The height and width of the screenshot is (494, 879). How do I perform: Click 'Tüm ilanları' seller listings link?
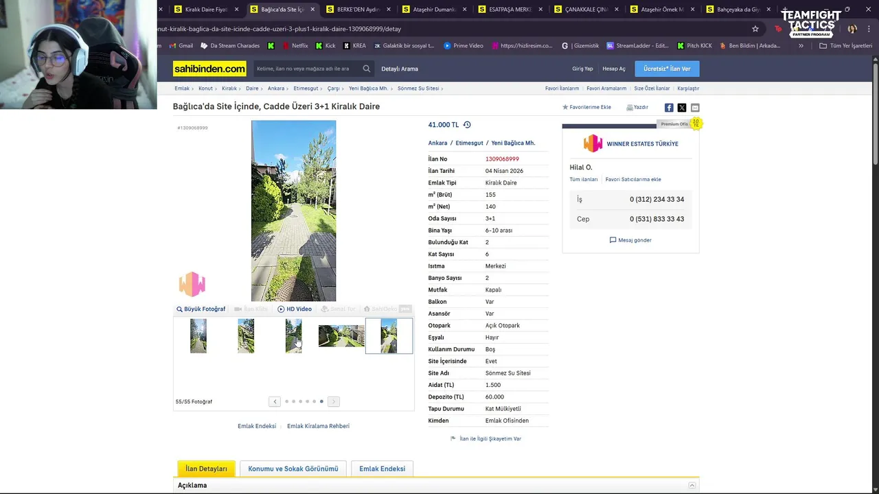tap(584, 179)
